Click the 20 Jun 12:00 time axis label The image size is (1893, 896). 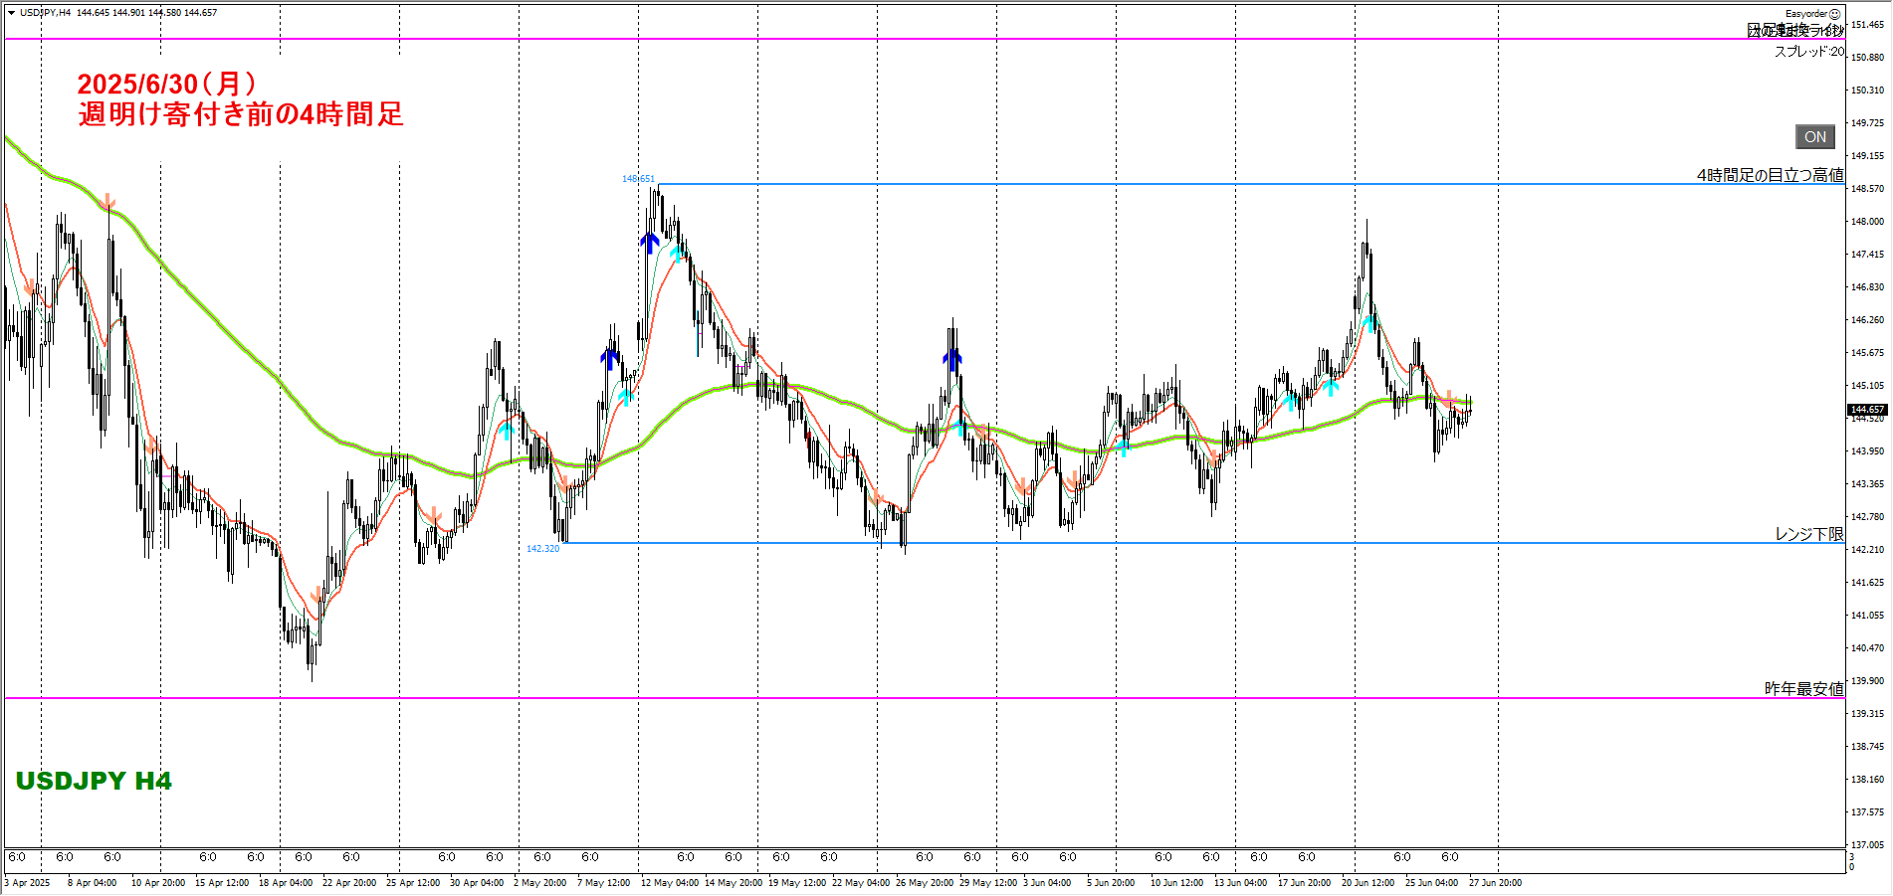pos(1368,883)
